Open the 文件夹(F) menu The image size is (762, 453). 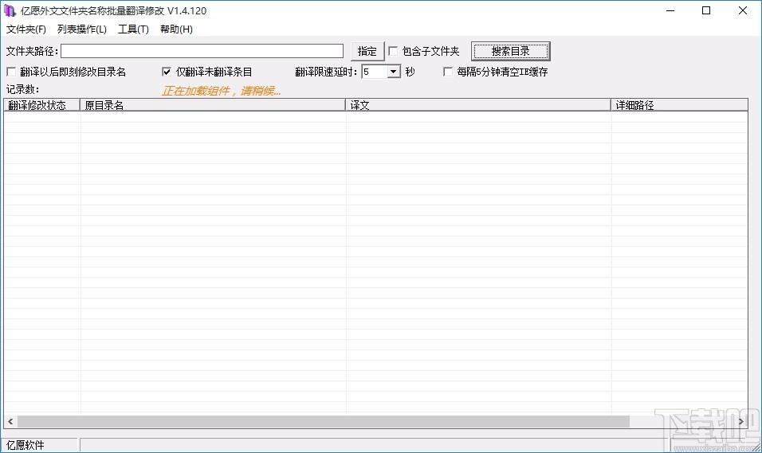26,29
